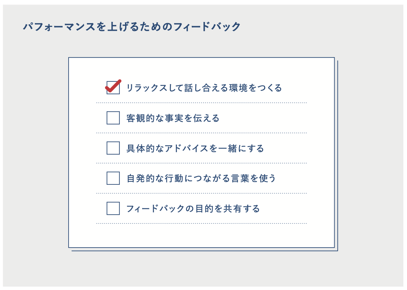The image size is (407, 290).
Task: Click the label 具体的なアドバイスを一緒にする
Action: pyautogui.click(x=195, y=148)
